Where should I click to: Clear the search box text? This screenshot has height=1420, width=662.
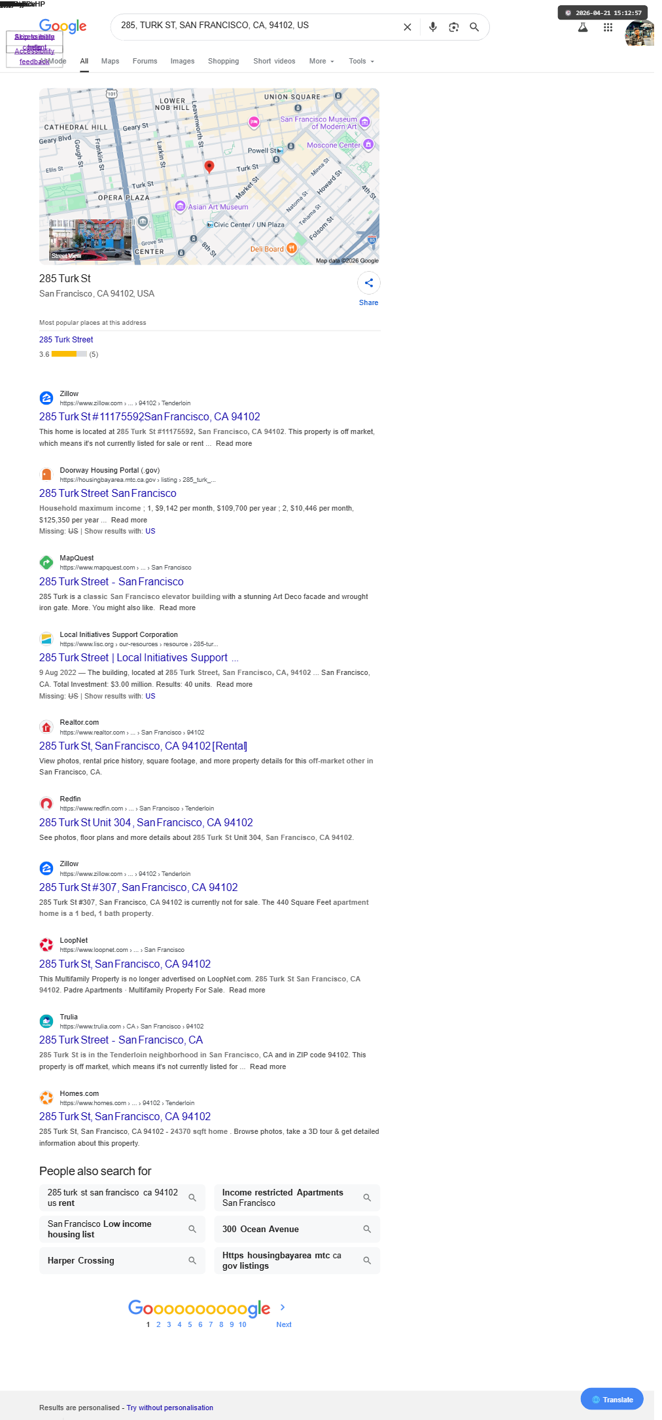(x=408, y=27)
